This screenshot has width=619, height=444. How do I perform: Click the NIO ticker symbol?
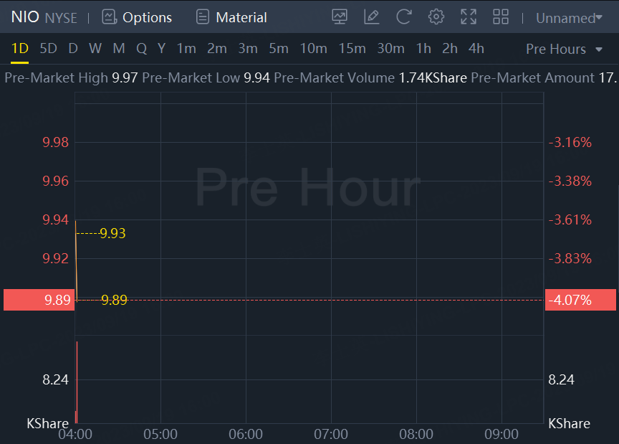pyautogui.click(x=25, y=17)
